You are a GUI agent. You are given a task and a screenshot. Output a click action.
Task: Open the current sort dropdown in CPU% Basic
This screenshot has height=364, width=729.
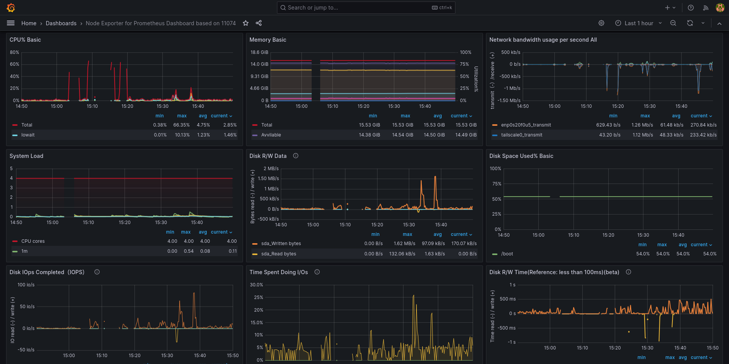[222, 115]
